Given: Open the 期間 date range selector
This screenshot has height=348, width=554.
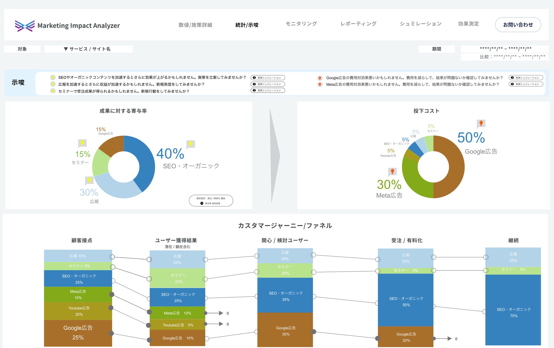Looking at the screenshot, I should [505, 49].
